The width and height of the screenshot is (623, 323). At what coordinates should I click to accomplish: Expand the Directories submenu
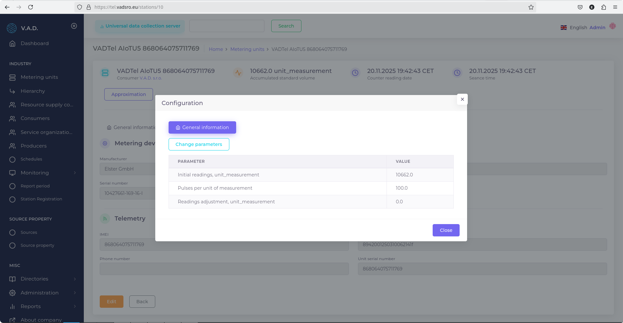click(75, 279)
